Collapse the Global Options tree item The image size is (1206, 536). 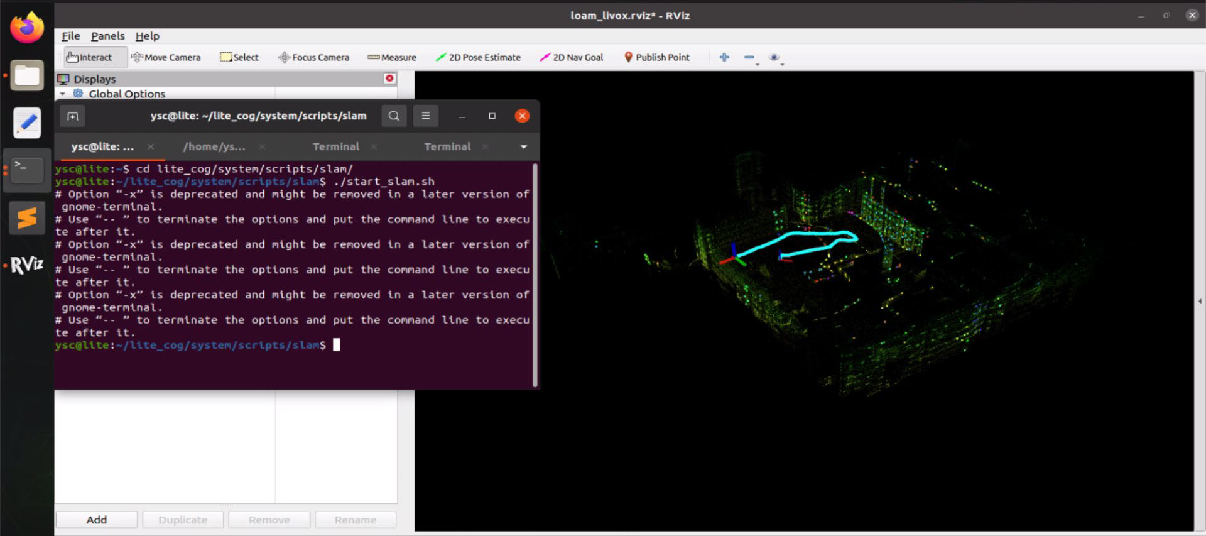click(63, 94)
